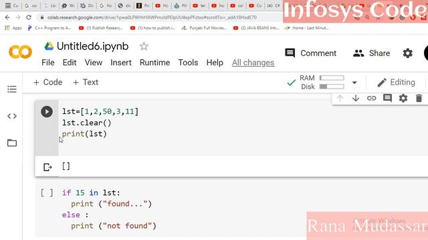This screenshot has height=240, width=428.
Task: Open the Colab logo home link
Action: (x=20, y=52)
